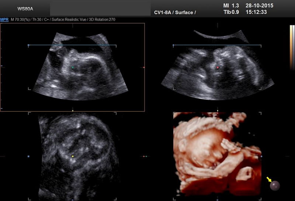Viewport: 295px width, 201px height.
Task: Click yellow axis marker below top-left pane
Action: [x=73, y=111]
